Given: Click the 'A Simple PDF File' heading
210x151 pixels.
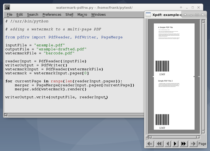Looking at the screenshot, I should pos(165,27).
